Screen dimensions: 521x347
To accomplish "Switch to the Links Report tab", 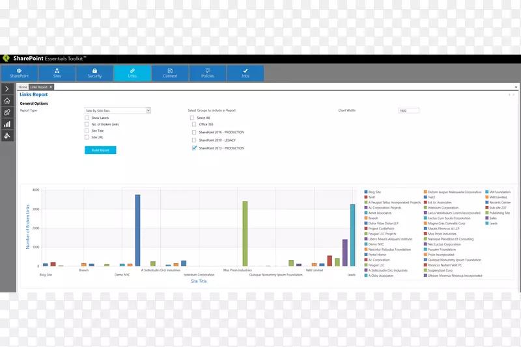I will click(x=38, y=87).
